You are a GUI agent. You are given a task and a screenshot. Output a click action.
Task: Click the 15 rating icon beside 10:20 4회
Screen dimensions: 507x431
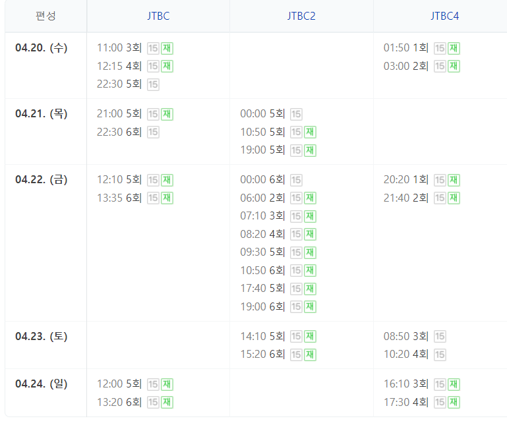coord(440,355)
